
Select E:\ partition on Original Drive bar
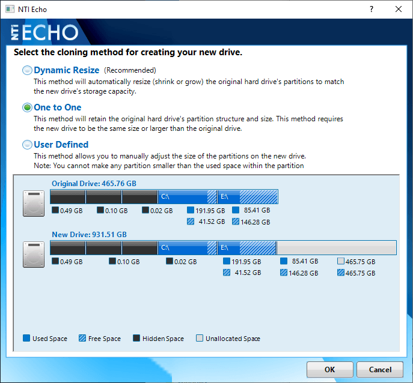(x=248, y=197)
